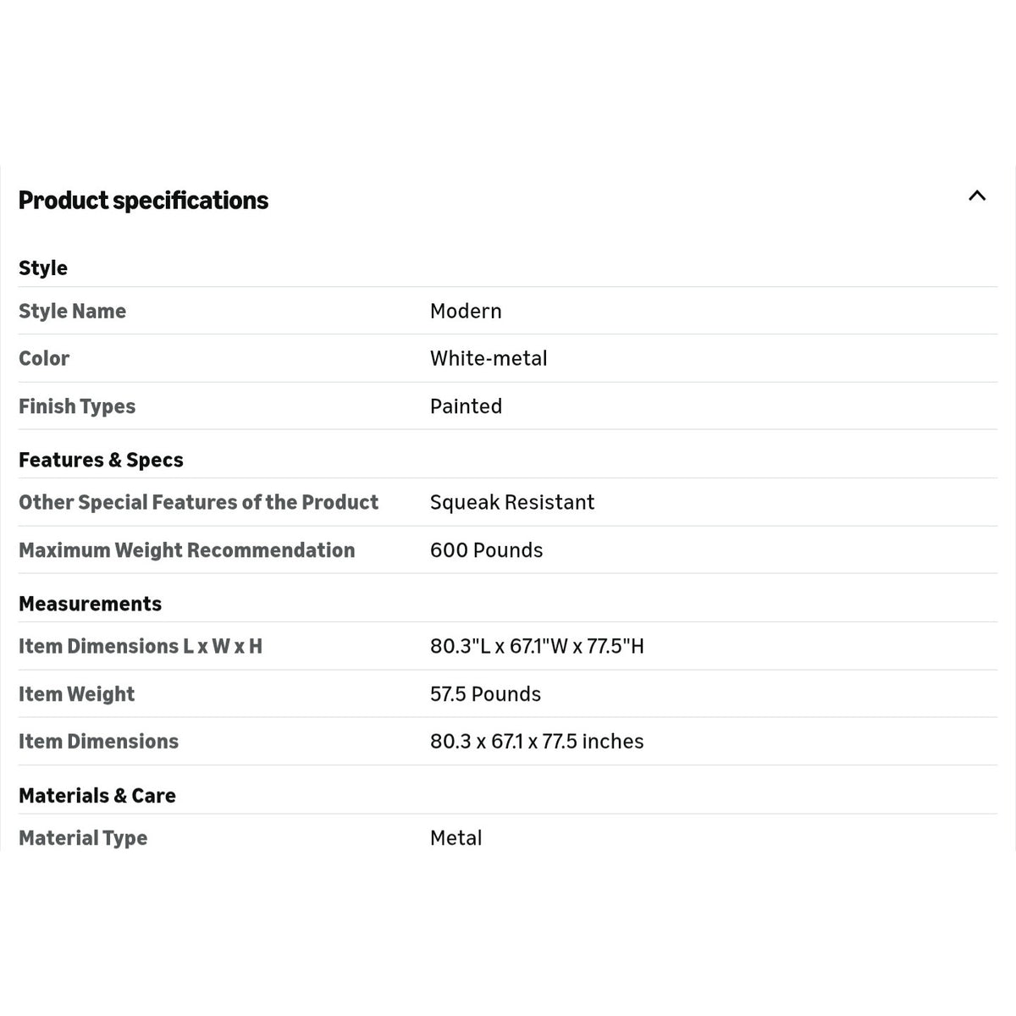Click the White-metal color value
The height and width of the screenshot is (1016, 1016).
pyautogui.click(x=489, y=358)
